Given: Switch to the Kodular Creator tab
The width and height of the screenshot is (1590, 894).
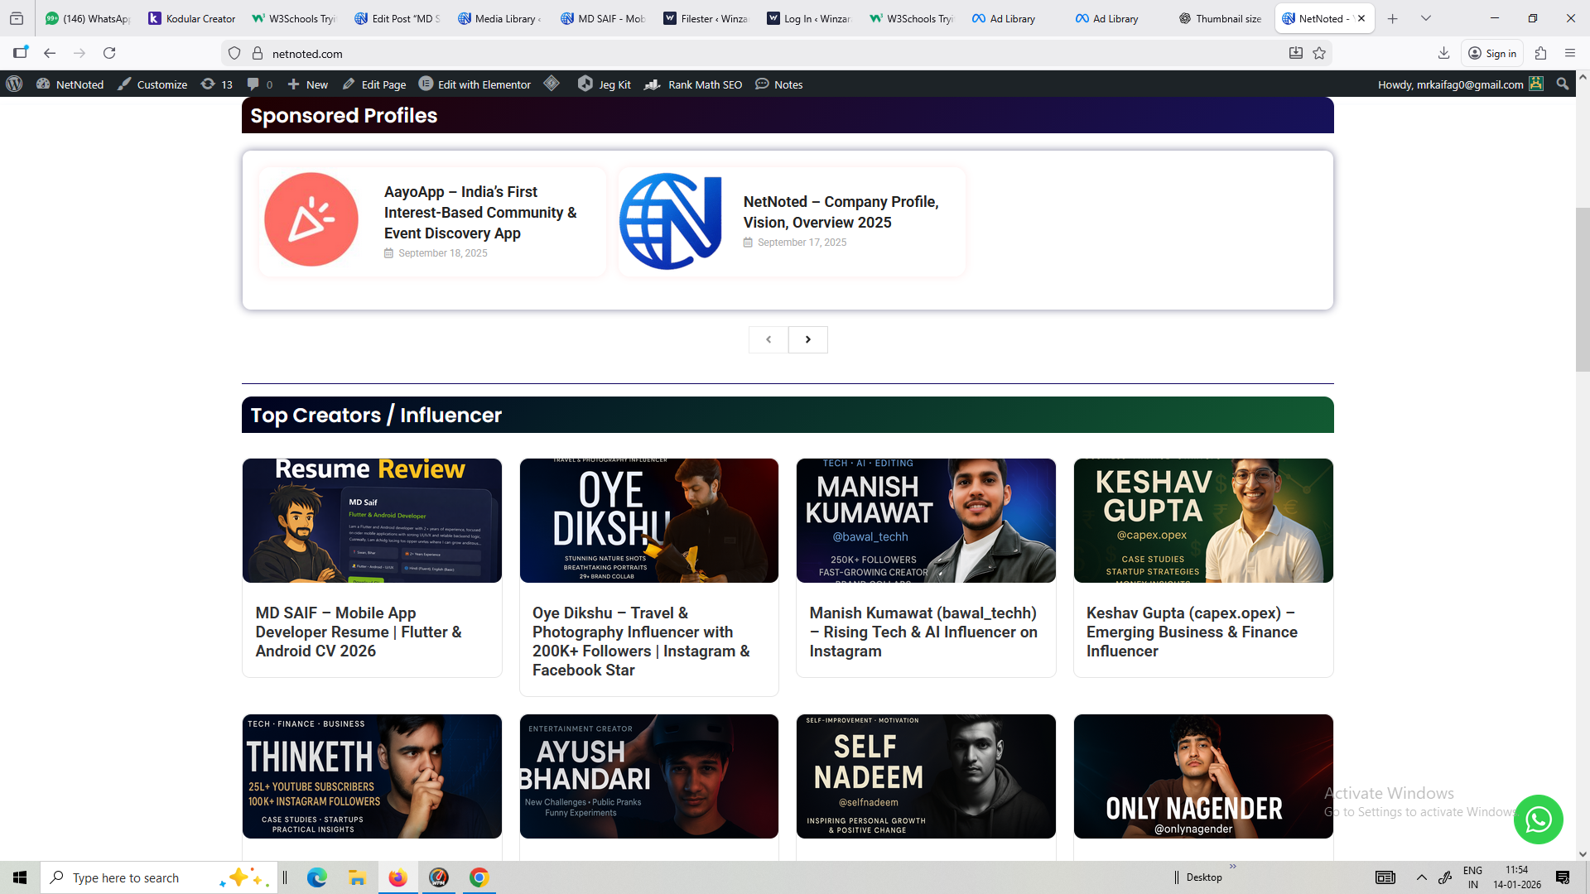Looking at the screenshot, I should point(192,18).
